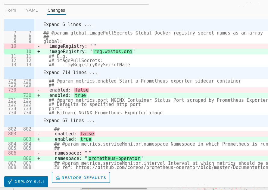Viewport: 268px width, 190px height.
Task: Expand the 714 hidden lines
Action: click(x=70, y=73)
